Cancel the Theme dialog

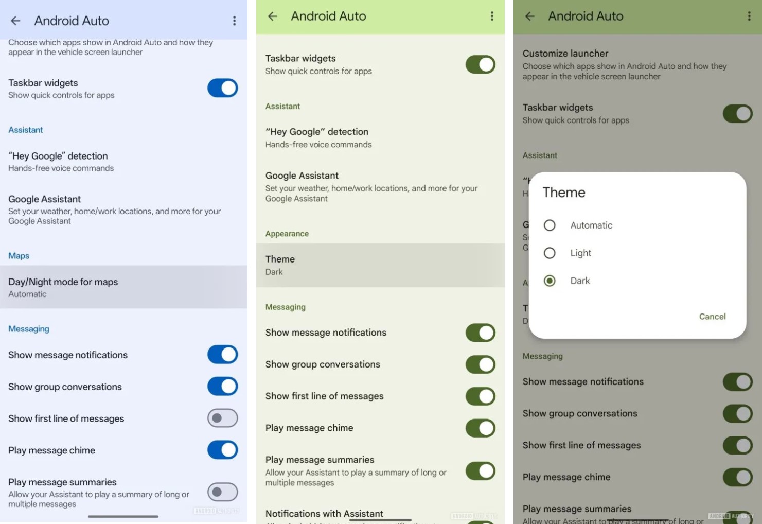(712, 317)
